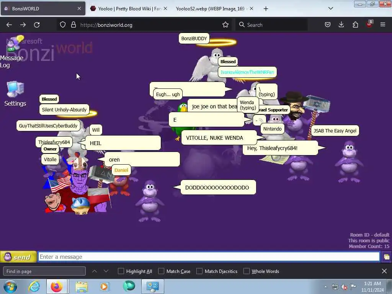Enable the Match Diacritics checkbox
The image size is (392, 294).
(199, 271)
